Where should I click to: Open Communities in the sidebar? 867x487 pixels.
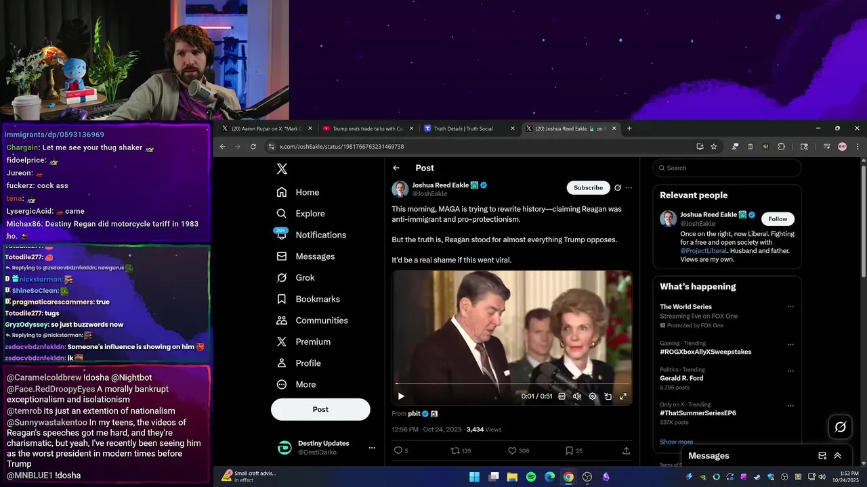[x=312, y=321]
